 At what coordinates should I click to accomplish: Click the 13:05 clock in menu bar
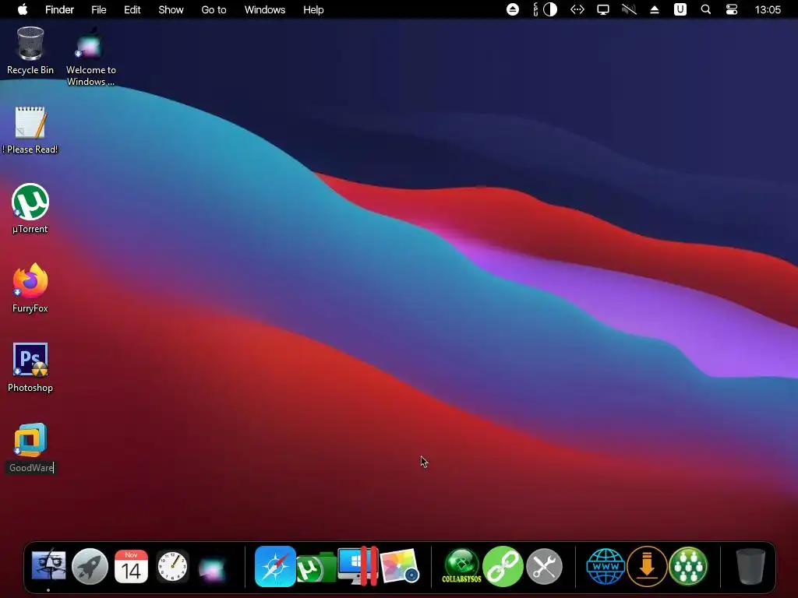point(768,9)
